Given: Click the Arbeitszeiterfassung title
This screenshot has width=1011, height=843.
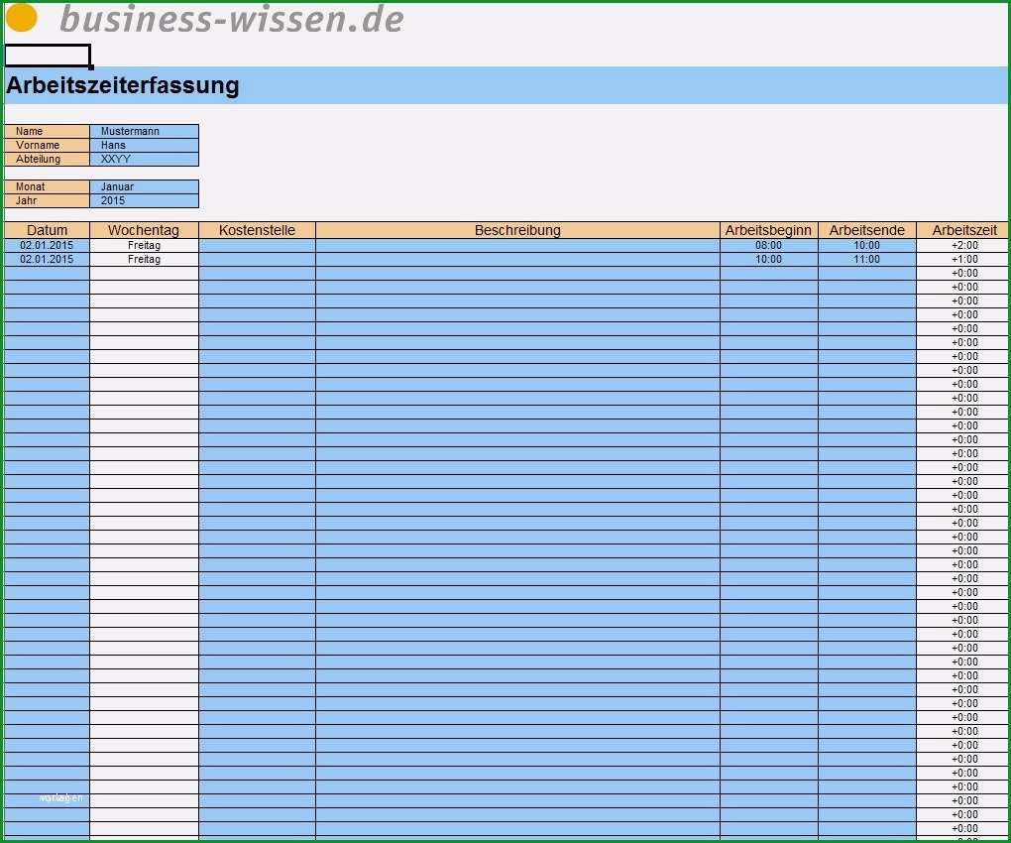Looking at the screenshot, I should [x=123, y=85].
